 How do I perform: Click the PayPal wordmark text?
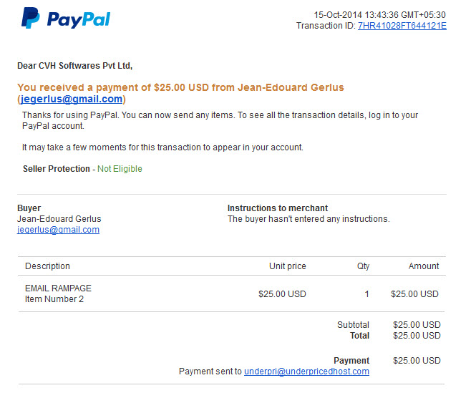point(79,20)
